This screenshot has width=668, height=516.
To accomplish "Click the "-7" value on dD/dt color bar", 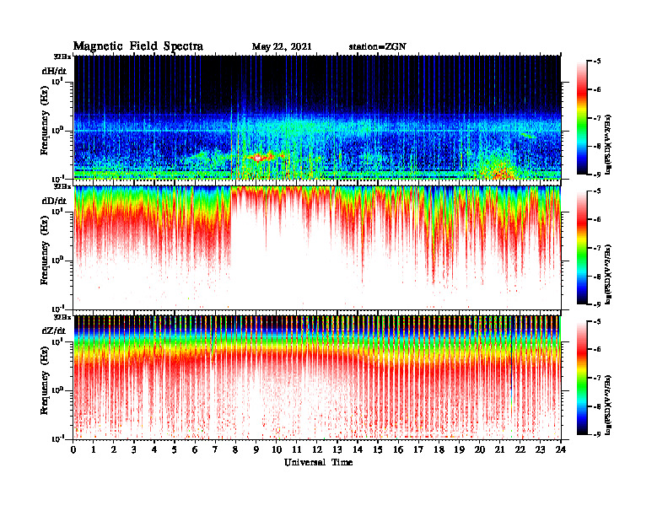I will 597,248.
